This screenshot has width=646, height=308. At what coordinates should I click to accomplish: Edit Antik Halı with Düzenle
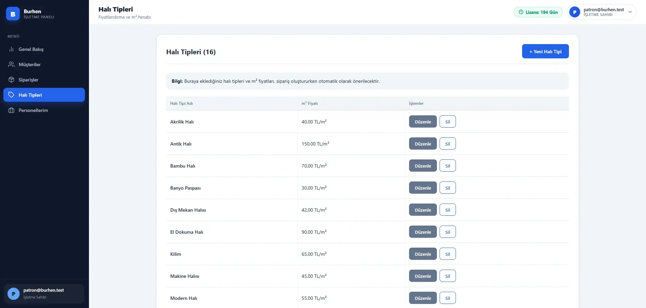click(423, 143)
